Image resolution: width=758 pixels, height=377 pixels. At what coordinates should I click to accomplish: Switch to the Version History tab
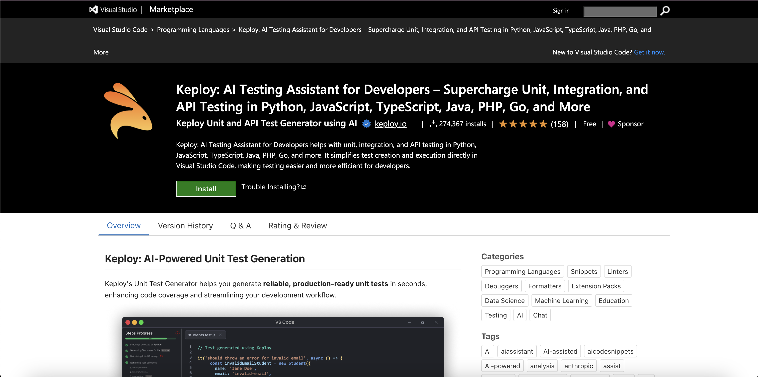pos(185,226)
